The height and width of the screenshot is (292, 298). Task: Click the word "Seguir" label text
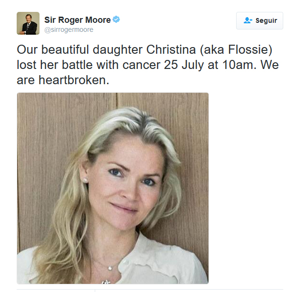click(x=266, y=20)
